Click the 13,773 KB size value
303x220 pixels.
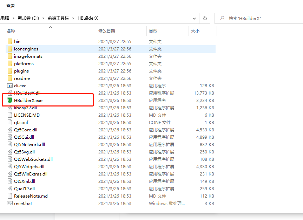pos(204,93)
